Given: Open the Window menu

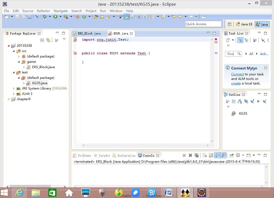Looking at the screenshot, I should (x=116, y=11).
